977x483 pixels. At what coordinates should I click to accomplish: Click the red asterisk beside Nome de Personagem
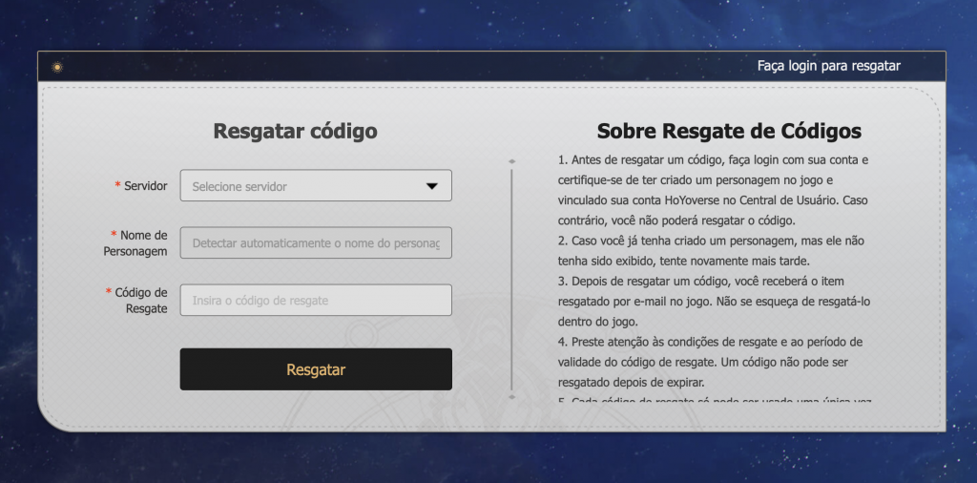point(114,235)
